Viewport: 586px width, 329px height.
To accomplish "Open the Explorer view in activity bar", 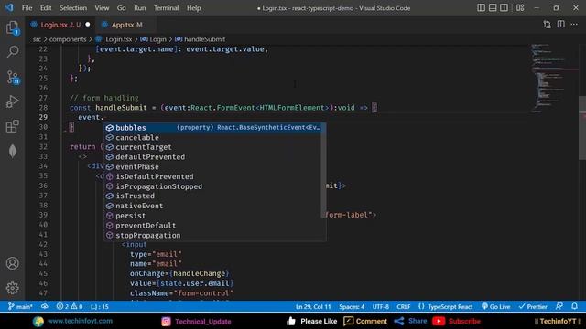I will tap(12, 28).
